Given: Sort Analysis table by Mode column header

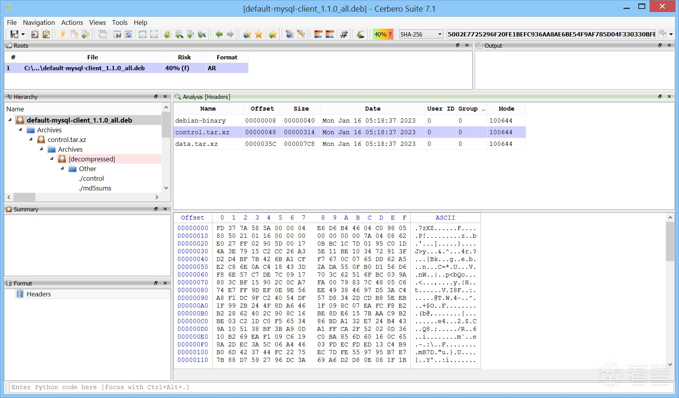Looking at the screenshot, I should [x=506, y=109].
